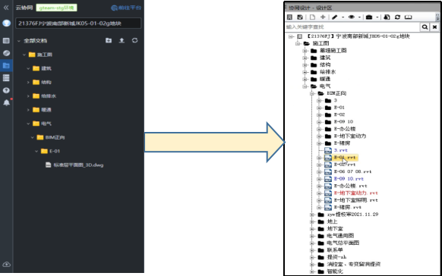The width and height of the screenshot is (442, 276).
Task: Collapse the left sidebar with the double chevron
Action: (x=6, y=8)
